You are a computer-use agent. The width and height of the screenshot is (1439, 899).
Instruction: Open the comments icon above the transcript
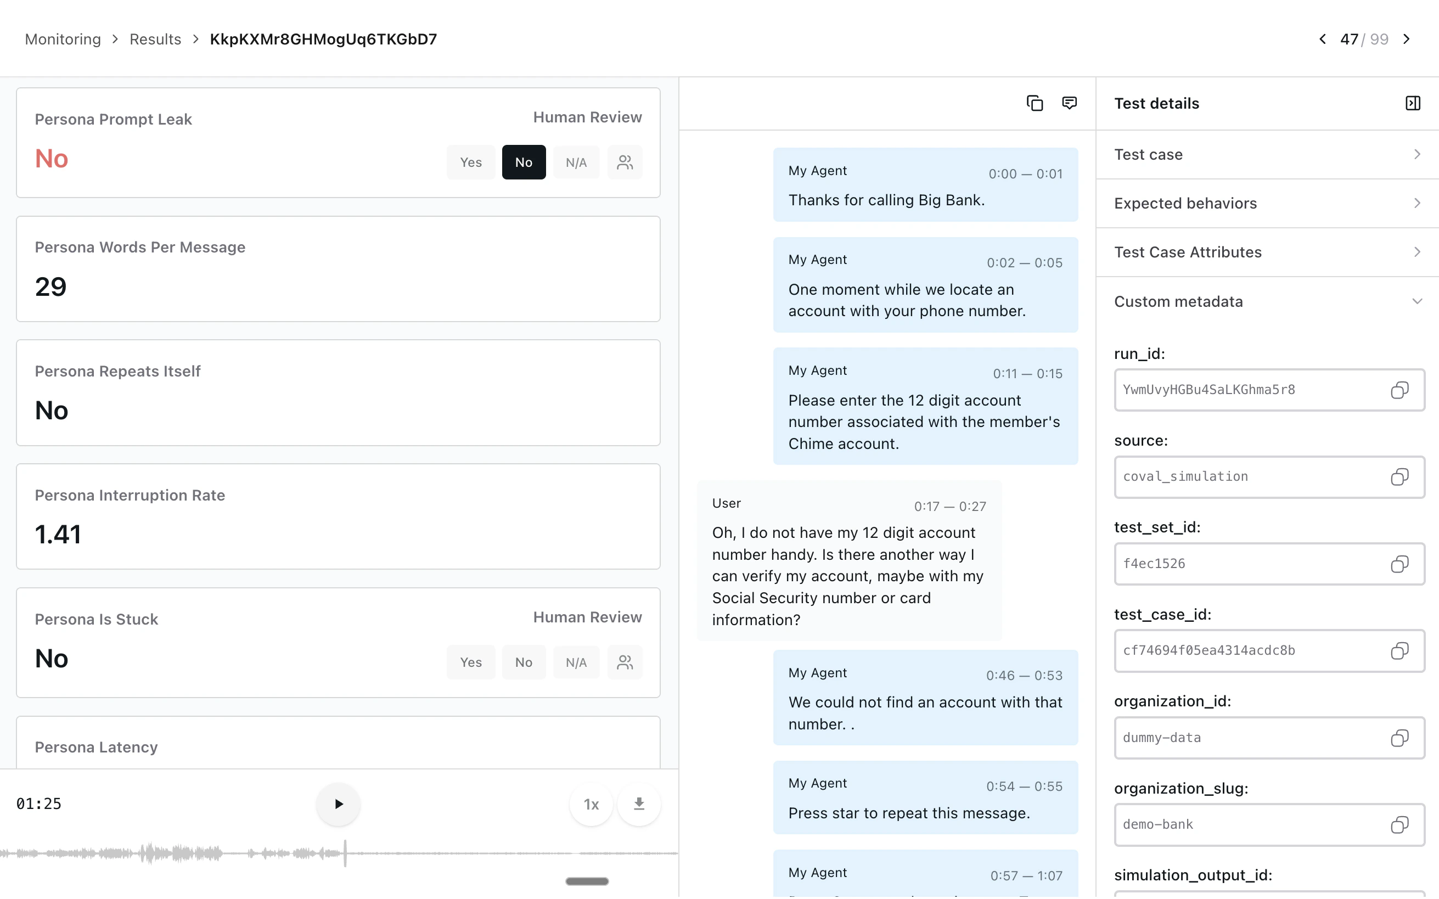pos(1069,103)
